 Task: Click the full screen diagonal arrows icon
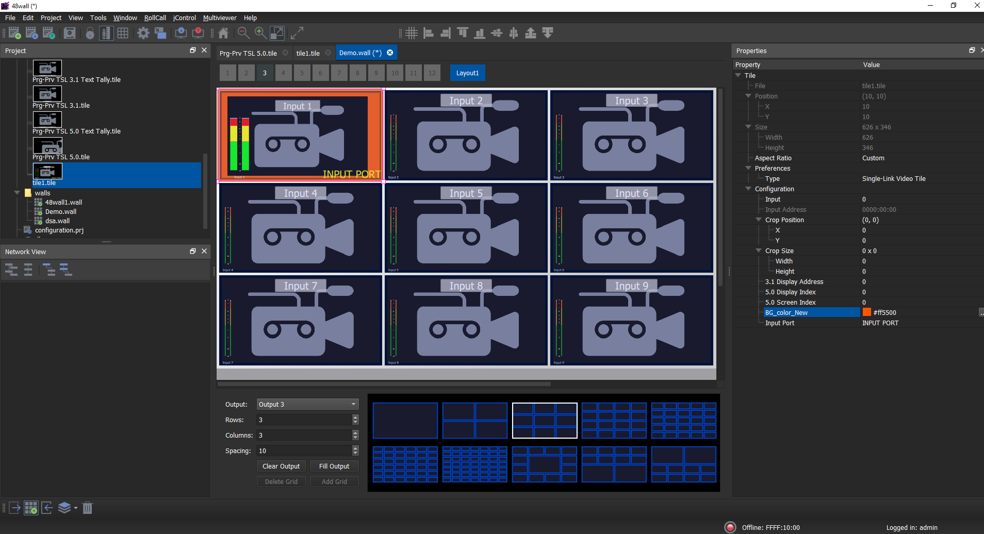[297, 33]
